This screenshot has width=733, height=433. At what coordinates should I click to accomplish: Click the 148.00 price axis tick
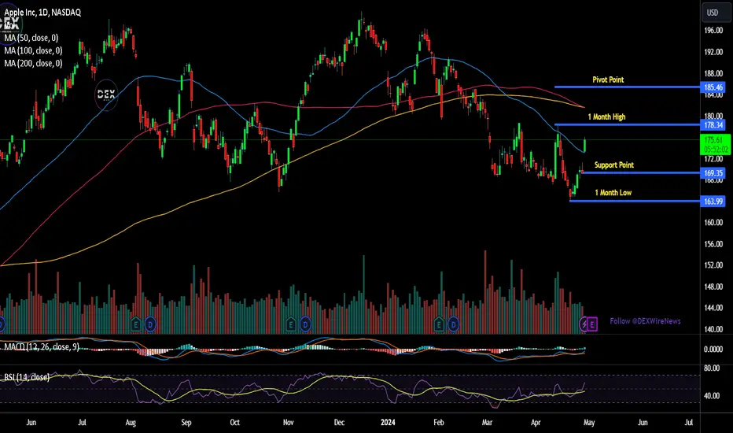pos(713,287)
